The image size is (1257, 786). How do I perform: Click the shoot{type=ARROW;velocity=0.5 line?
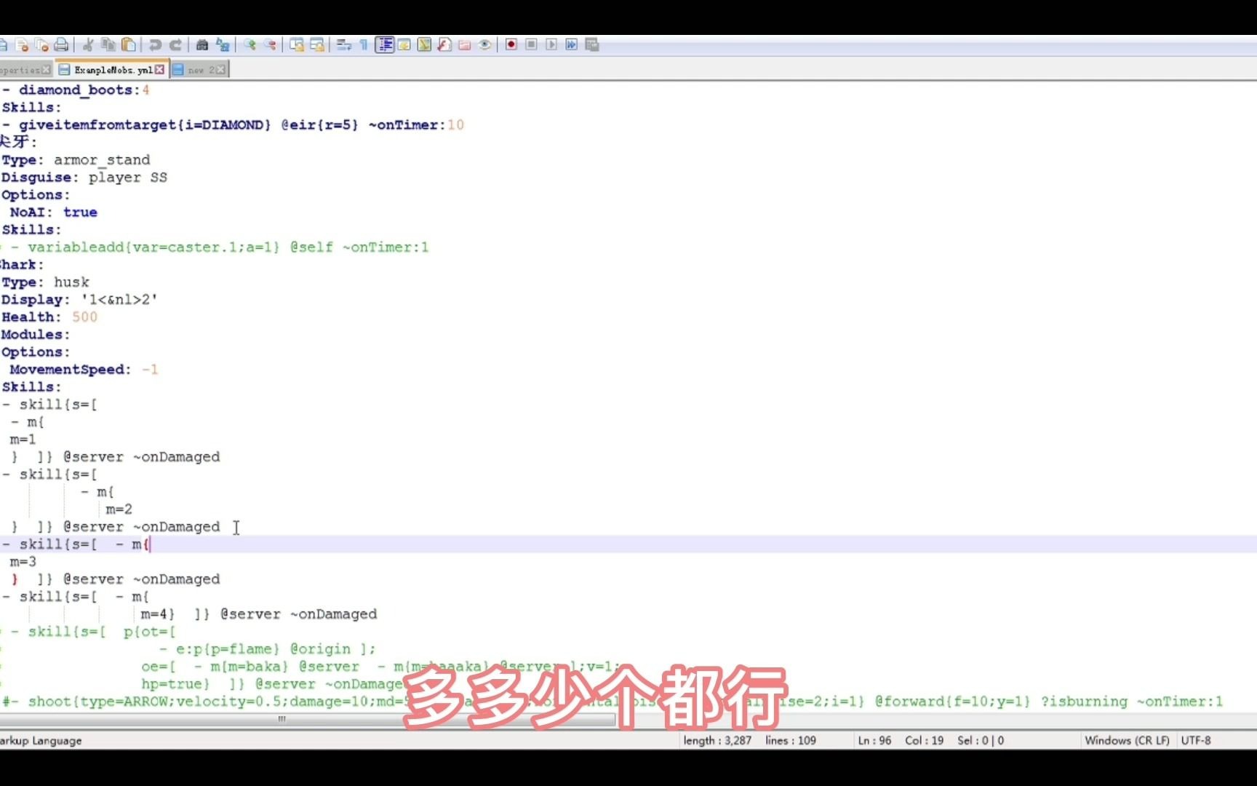pos(612,702)
